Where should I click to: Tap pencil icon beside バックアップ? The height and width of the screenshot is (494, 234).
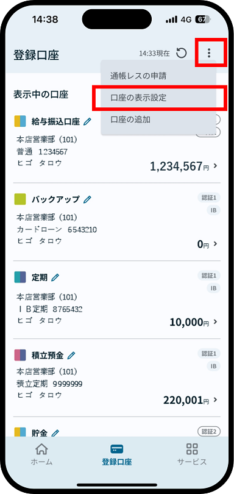click(x=87, y=199)
